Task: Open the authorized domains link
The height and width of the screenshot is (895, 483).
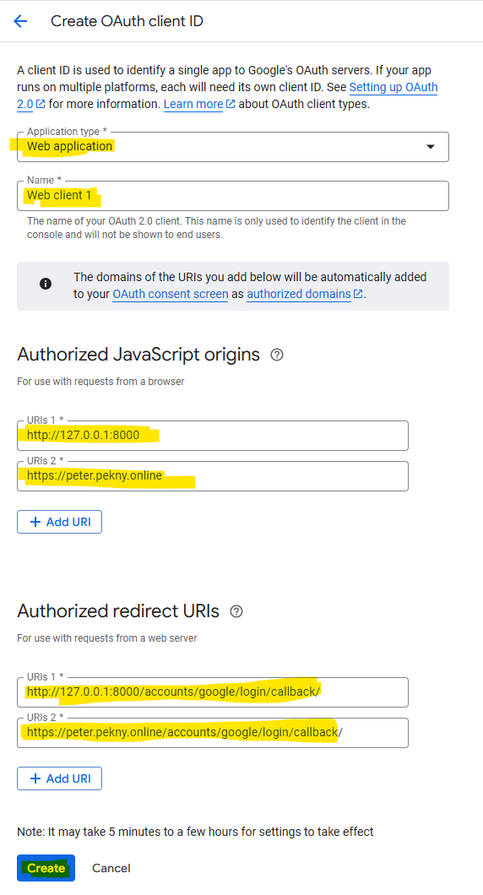Action: [x=299, y=294]
